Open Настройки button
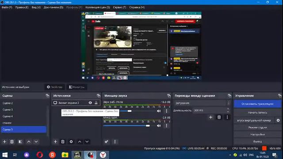283x159 pixels. tap(257, 134)
